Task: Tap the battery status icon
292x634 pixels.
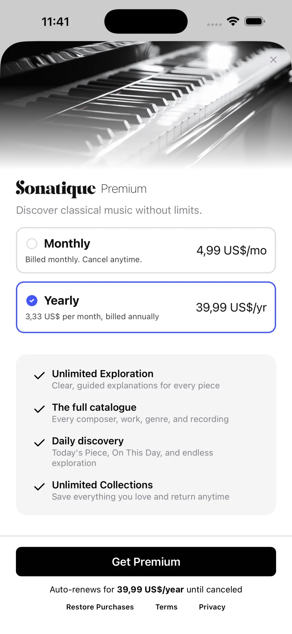Action: [x=255, y=21]
